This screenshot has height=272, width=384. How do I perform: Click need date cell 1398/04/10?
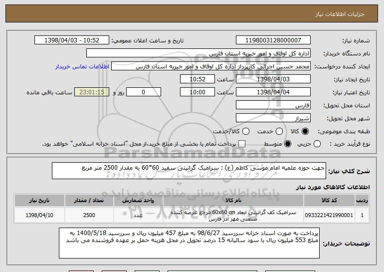39,215
